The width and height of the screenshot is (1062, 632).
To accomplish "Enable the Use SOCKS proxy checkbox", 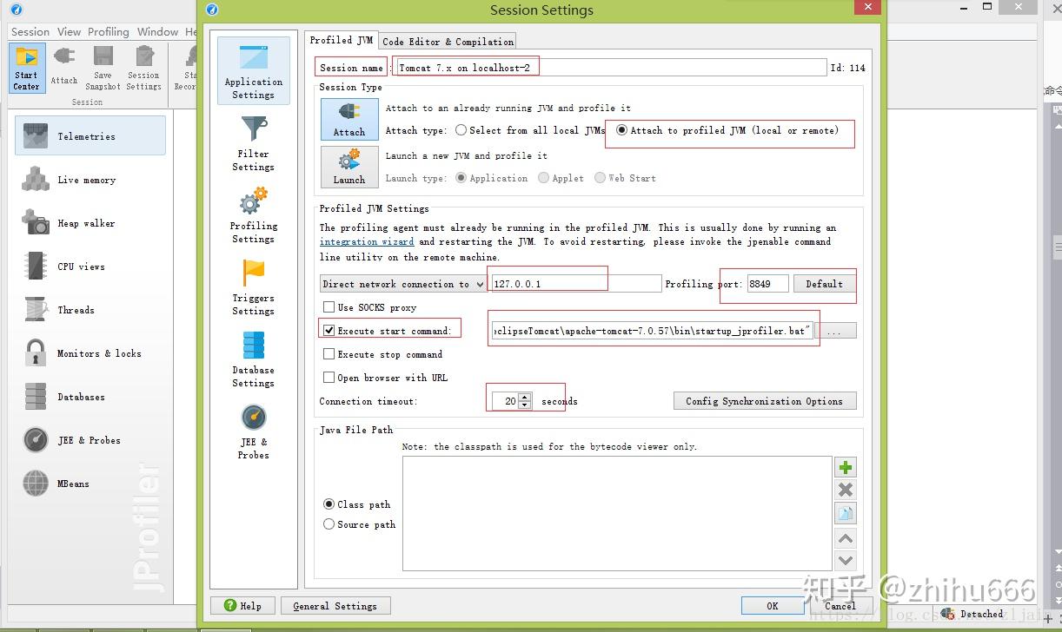I will (x=329, y=306).
